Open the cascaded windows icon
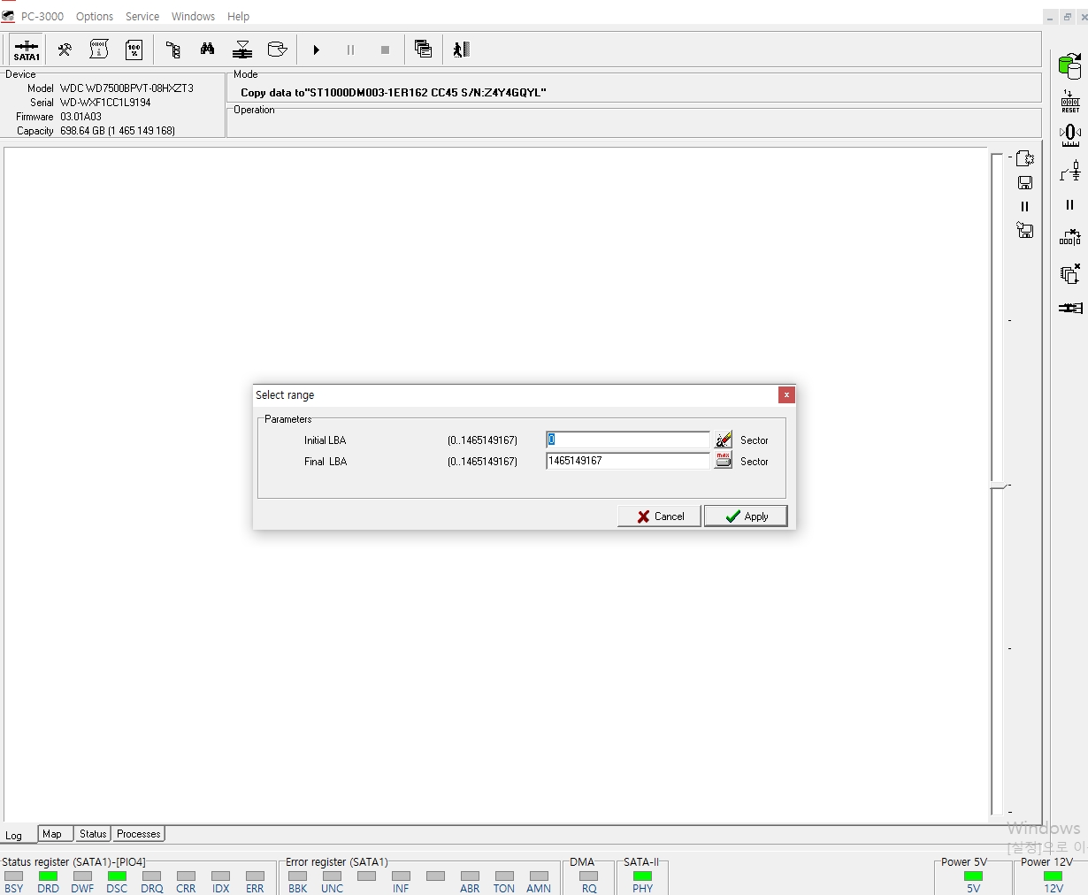 [423, 50]
